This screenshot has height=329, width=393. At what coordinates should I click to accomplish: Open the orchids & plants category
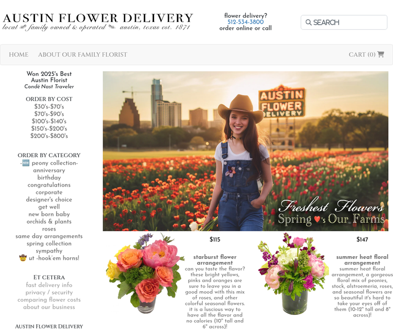(x=49, y=222)
